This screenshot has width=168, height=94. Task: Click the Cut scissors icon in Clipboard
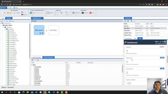coord(61,13)
